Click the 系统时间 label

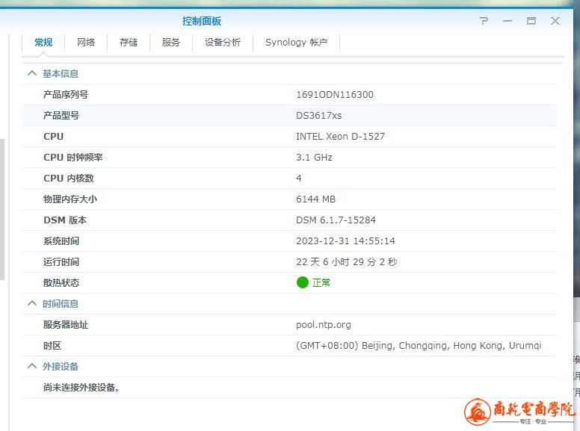pyautogui.click(x=61, y=241)
